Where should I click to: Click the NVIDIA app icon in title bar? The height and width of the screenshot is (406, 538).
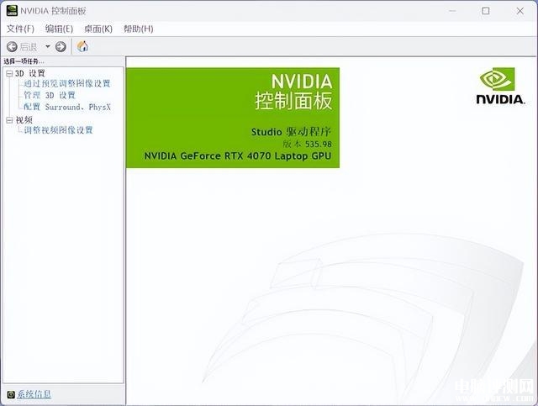pos(12,11)
